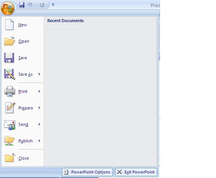Open the Undo history dropdown arrow
Viewport: 216px width, 178px height.
pyautogui.click(x=36, y=4)
